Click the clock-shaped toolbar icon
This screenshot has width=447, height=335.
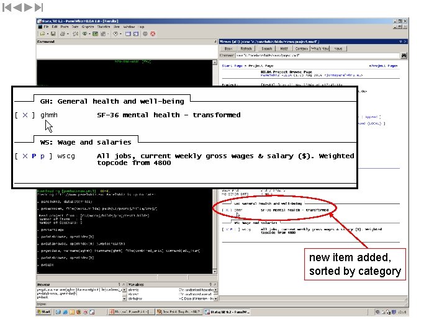(115, 34)
